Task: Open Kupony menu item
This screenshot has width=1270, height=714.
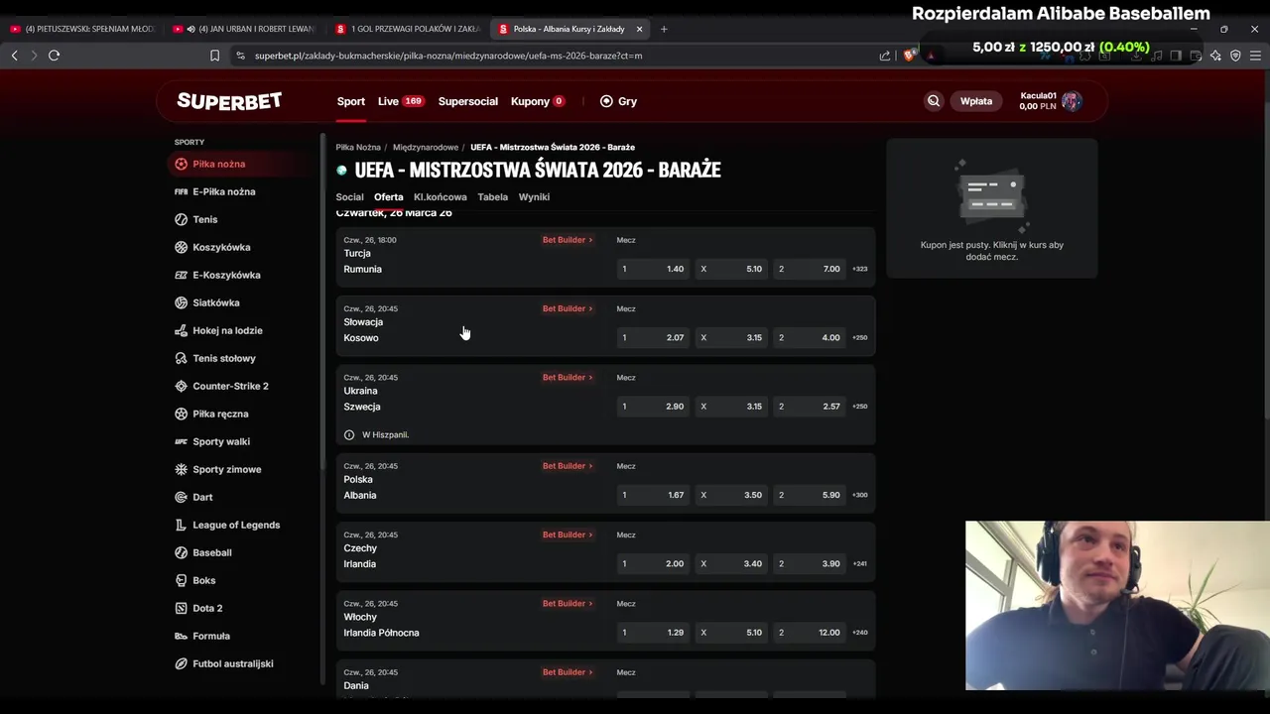Action: pyautogui.click(x=537, y=101)
